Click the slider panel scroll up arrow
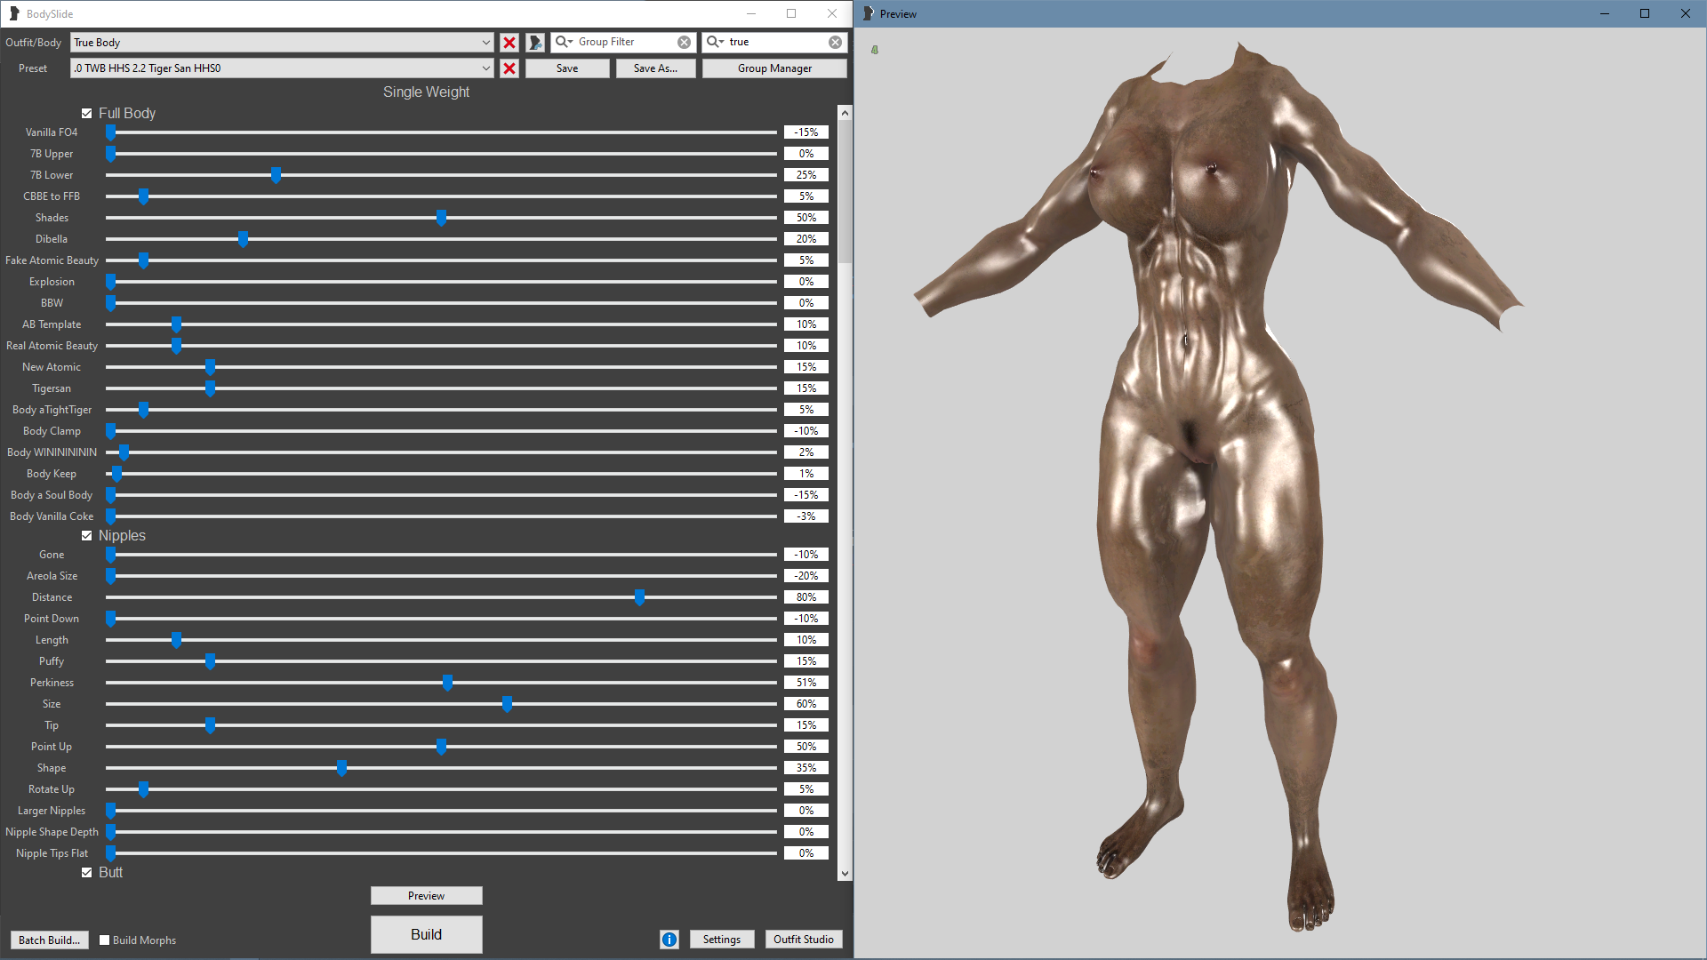1707x960 pixels. coord(845,113)
